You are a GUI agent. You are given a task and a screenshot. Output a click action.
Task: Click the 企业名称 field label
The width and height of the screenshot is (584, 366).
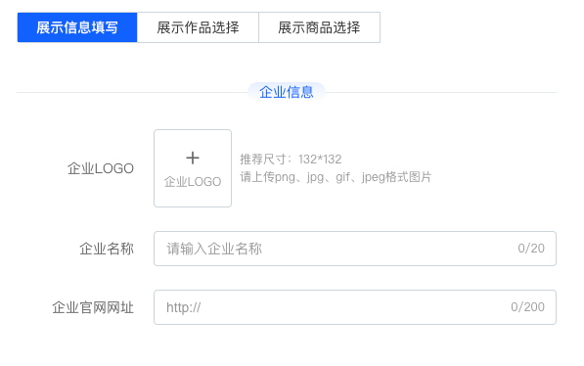(x=107, y=249)
